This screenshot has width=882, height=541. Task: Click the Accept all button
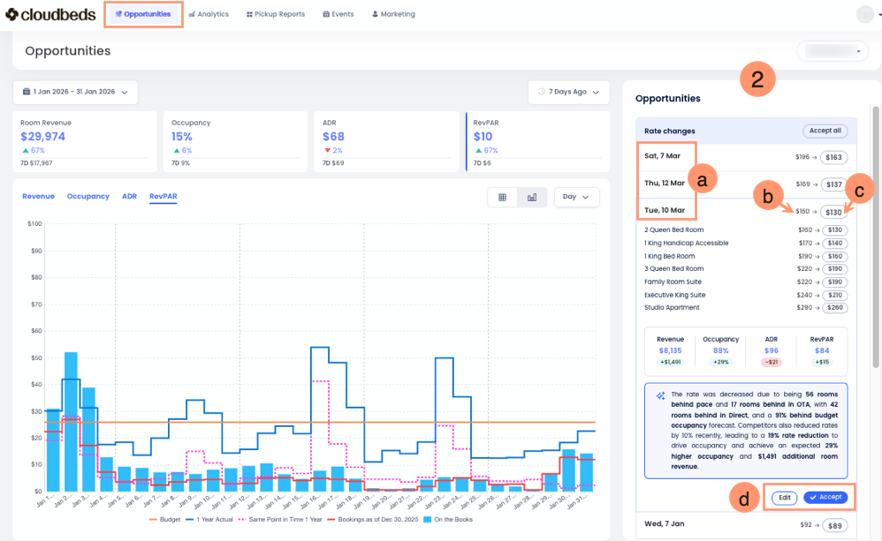(x=824, y=131)
